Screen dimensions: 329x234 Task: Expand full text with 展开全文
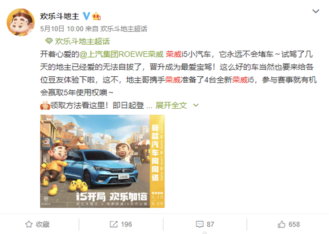pyautogui.click(x=171, y=105)
